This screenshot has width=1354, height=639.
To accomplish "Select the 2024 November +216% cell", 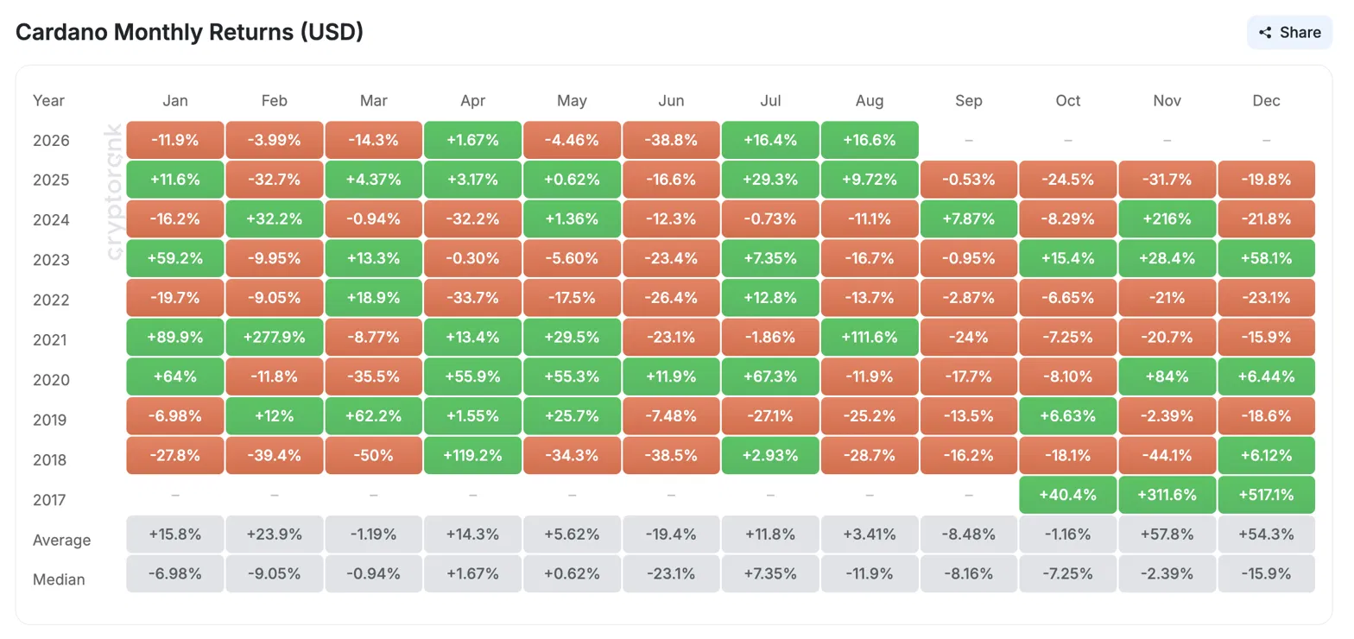I will point(1167,218).
